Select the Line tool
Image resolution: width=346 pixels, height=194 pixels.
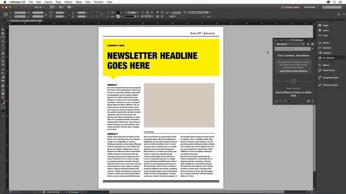pyautogui.click(x=3, y=50)
